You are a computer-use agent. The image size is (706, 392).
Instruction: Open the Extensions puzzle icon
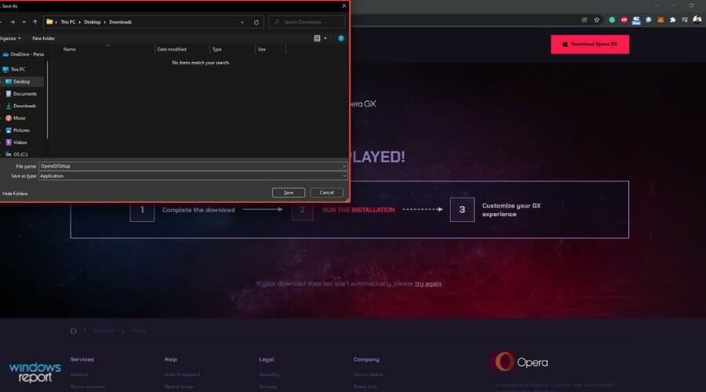(673, 20)
